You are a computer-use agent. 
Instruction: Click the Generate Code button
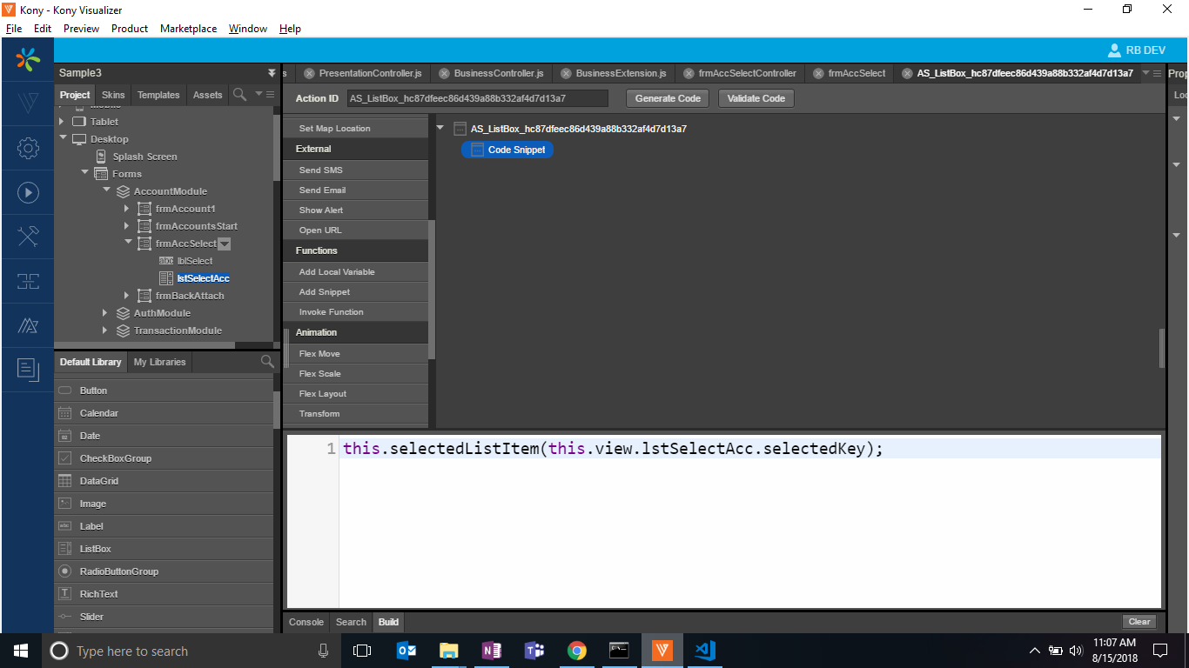668,98
